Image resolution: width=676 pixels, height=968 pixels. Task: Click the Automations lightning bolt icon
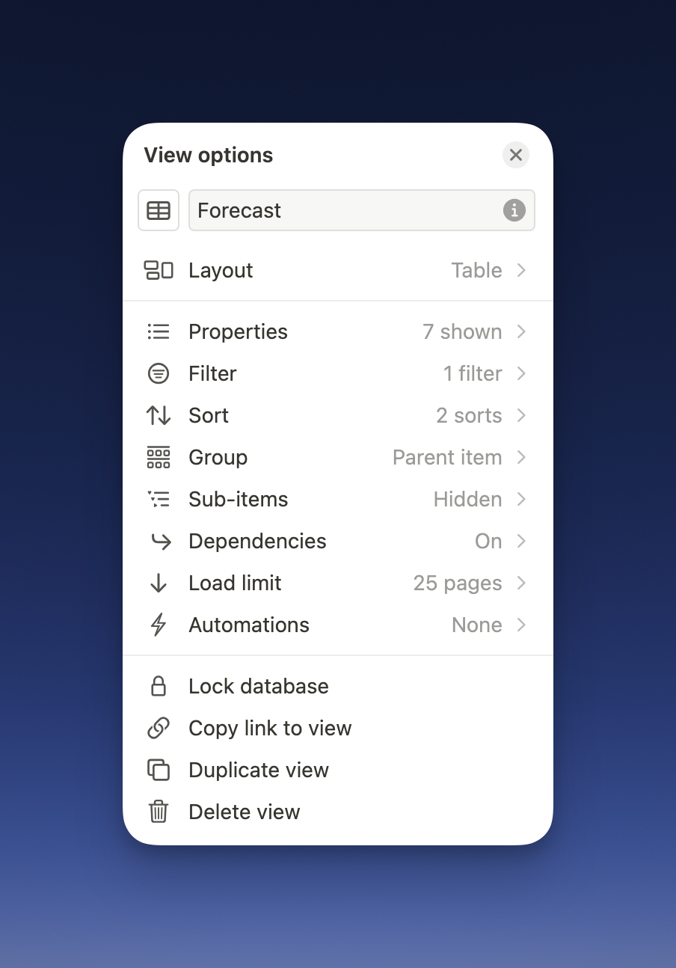click(159, 625)
